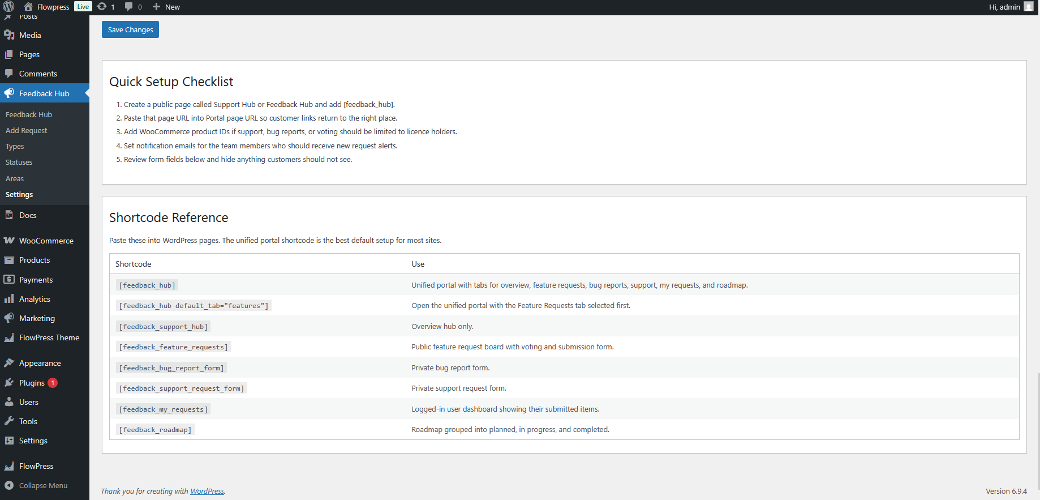Open the Types submenu item
The width and height of the screenshot is (1040, 500).
pos(15,146)
